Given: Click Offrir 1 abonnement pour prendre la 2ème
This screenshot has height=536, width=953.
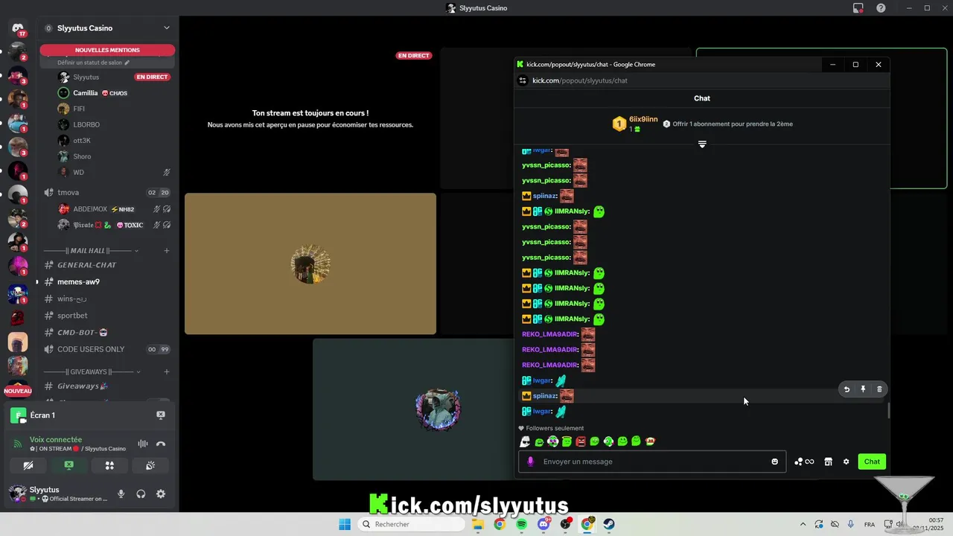Looking at the screenshot, I should click(733, 124).
